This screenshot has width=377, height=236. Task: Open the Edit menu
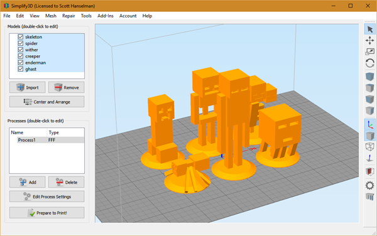coord(20,16)
